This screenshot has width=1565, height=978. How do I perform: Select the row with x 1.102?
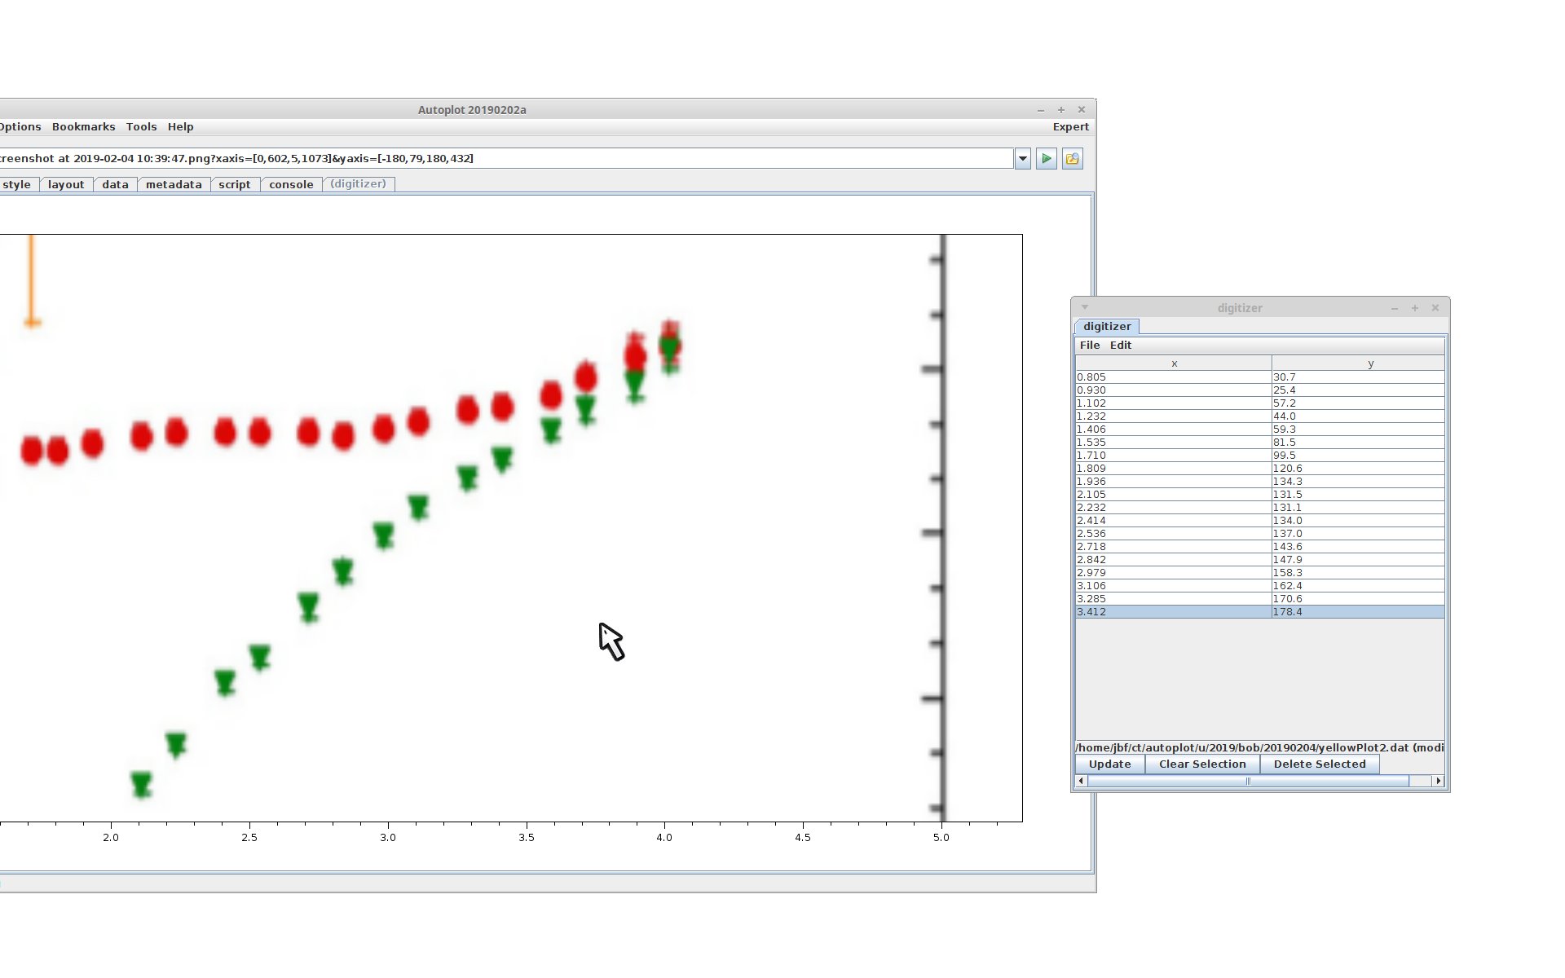(x=1260, y=403)
